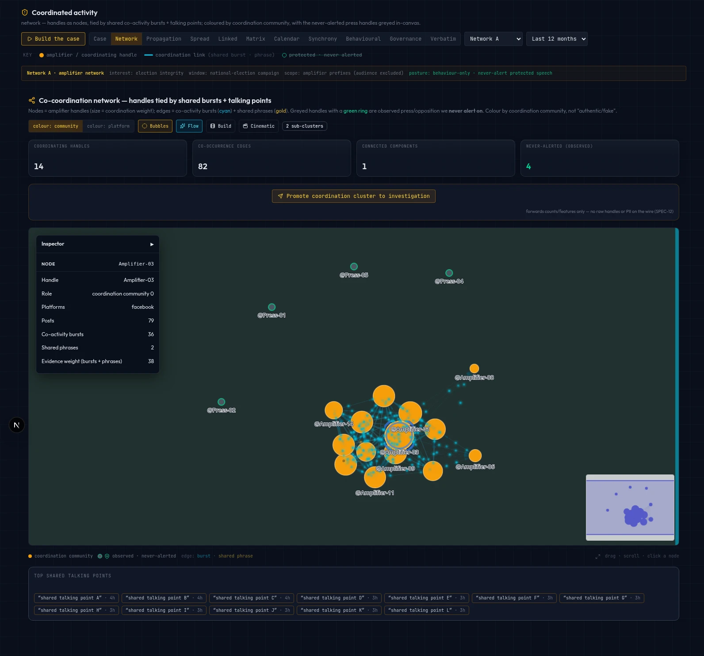Open the Synchrony tab
Screen dimensions: 704x656
tap(323, 39)
